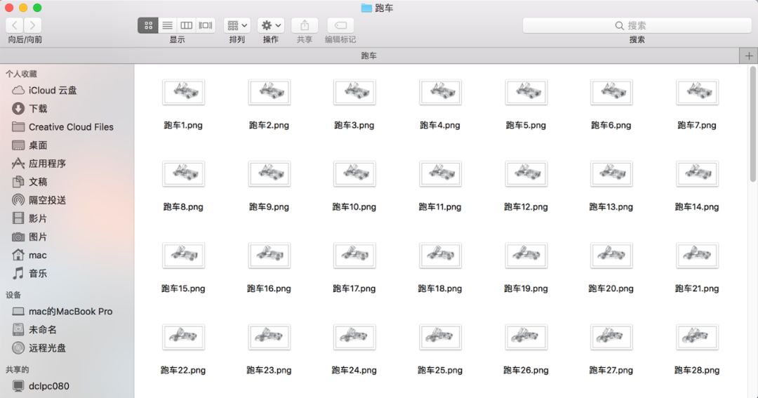This screenshot has width=758, height=398.
Task: Select the 跑车8.png thumbnail
Action: coord(183,173)
